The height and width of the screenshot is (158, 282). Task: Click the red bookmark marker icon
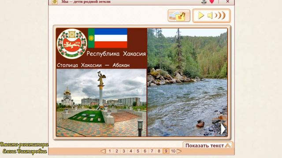pyautogui.click(x=212, y=2)
